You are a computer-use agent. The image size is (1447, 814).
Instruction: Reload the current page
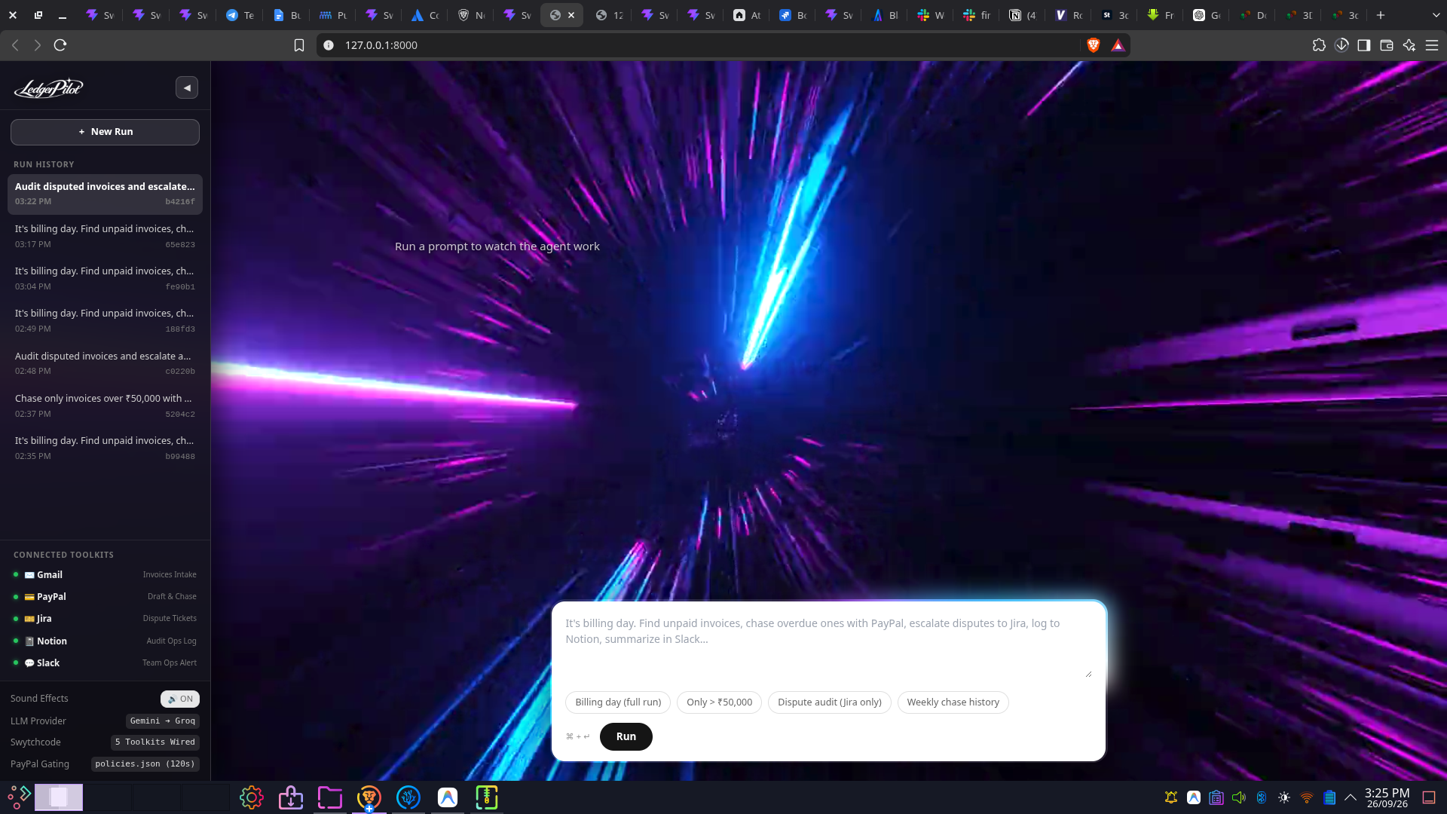tap(60, 45)
